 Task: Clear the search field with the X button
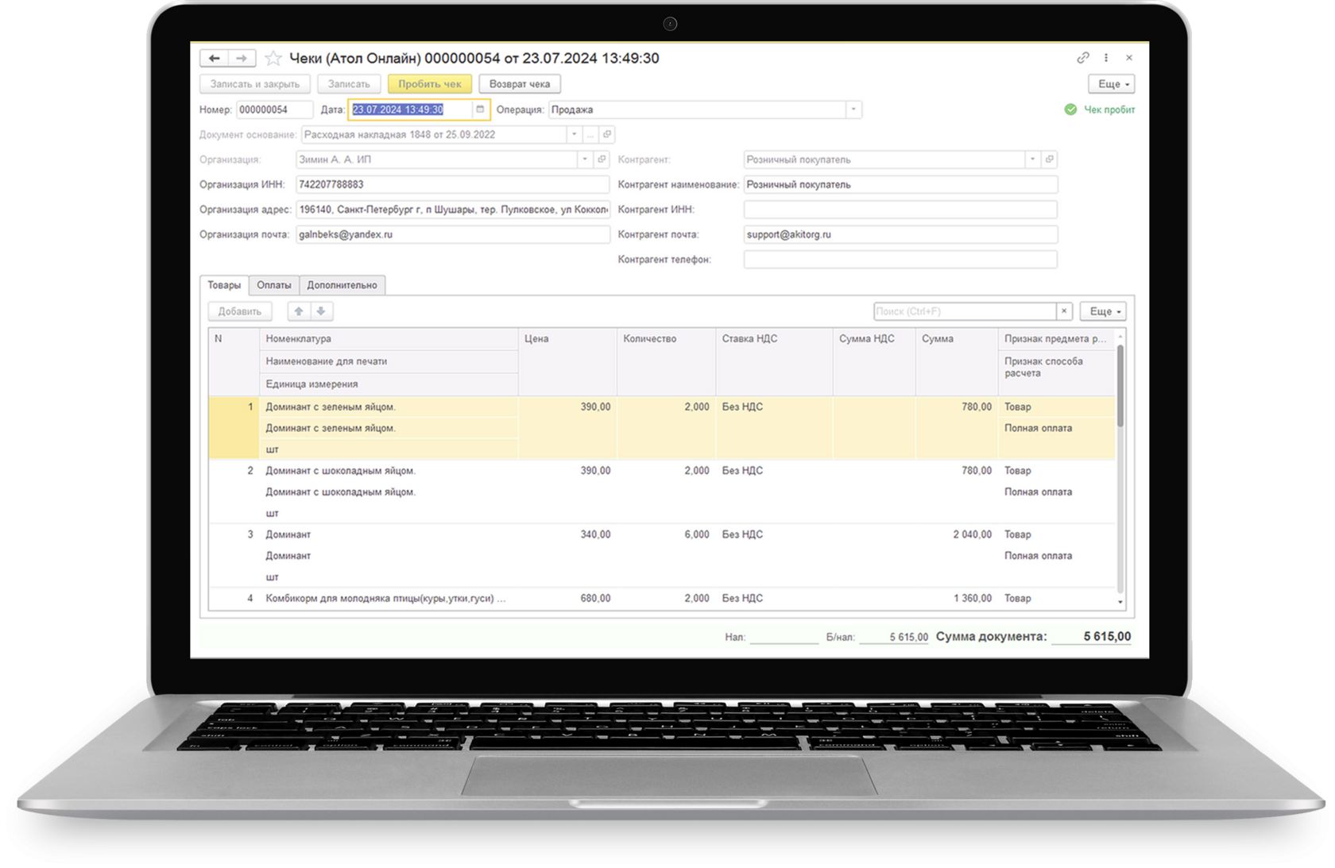tap(1064, 311)
